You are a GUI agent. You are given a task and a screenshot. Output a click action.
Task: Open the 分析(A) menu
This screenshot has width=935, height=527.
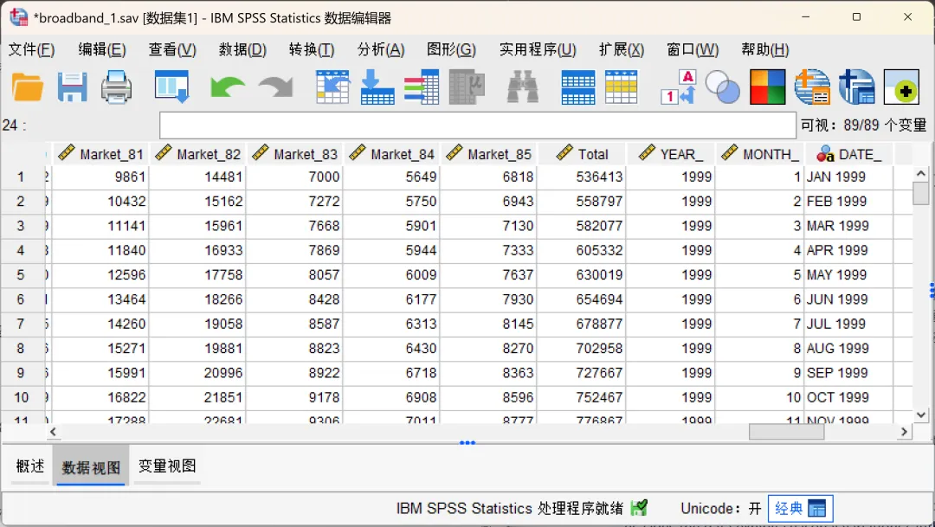pyautogui.click(x=380, y=49)
